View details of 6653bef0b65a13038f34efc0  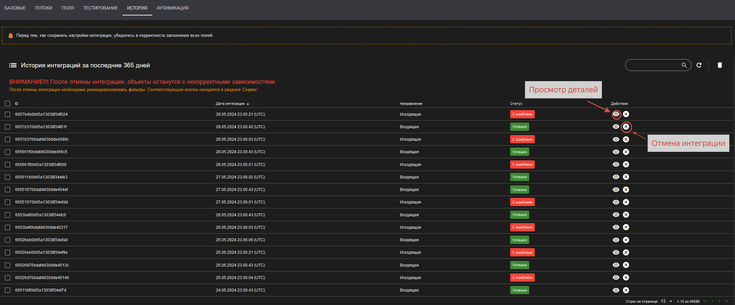[616, 215]
